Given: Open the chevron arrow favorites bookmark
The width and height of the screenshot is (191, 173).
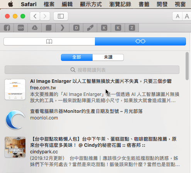Looking at the screenshot, I should pyautogui.click(x=63, y=28).
